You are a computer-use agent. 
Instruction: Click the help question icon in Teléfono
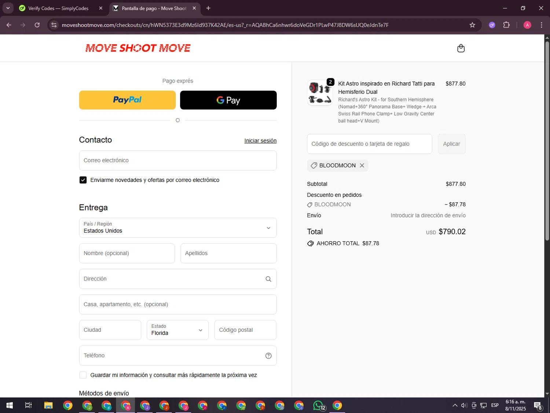tap(268, 356)
